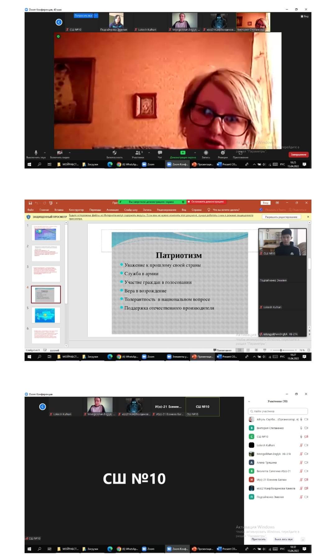Open the Переходы ribbon tab
Viewport: 336px width, 560px height.
pyautogui.click(x=95, y=210)
